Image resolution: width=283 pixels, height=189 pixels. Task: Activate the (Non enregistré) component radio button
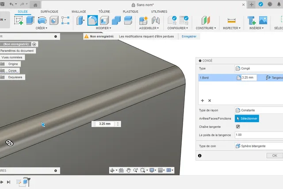pos(34,44)
